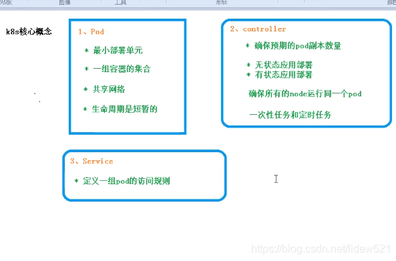
Task: Click the "3、Service" title text
Action: 91,162
